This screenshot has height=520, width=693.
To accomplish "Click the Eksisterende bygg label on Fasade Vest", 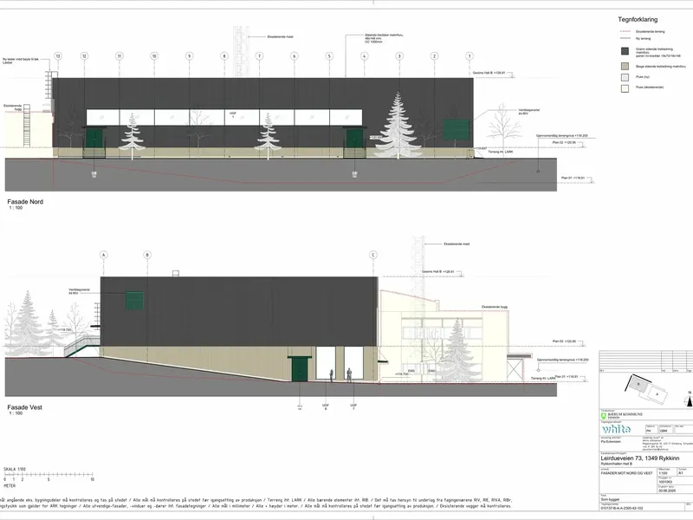I will point(494,307).
